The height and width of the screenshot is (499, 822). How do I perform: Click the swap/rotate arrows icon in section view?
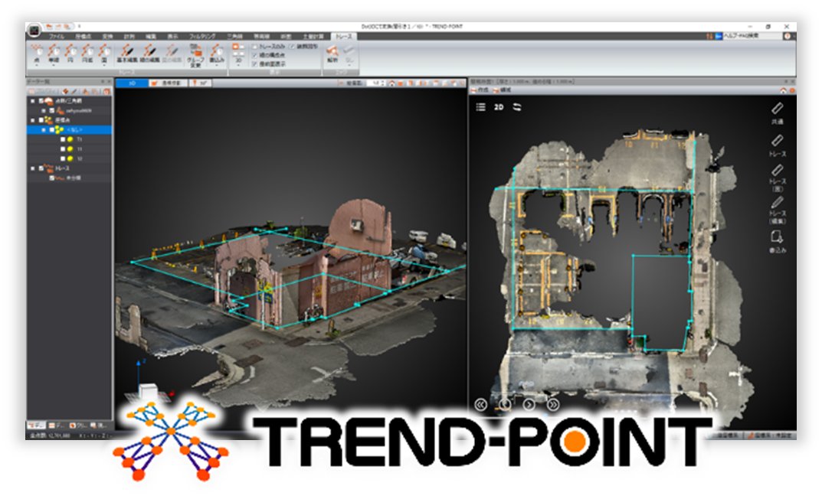(517, 107)
